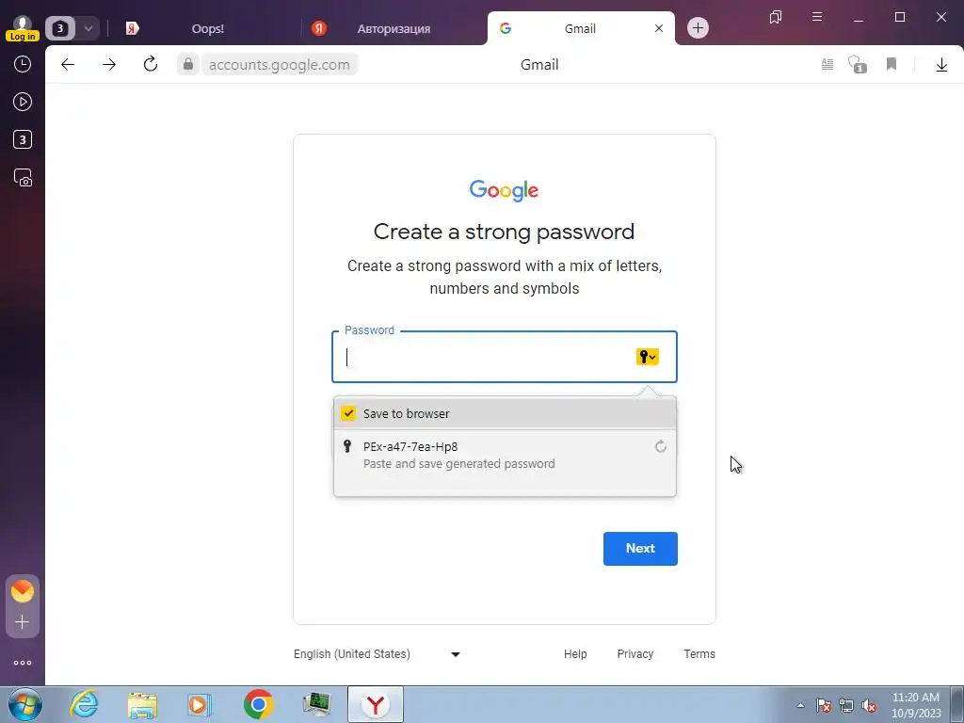Open a new tab with plus button
This screenshot has height=723, width=964.
click(698, 28)
